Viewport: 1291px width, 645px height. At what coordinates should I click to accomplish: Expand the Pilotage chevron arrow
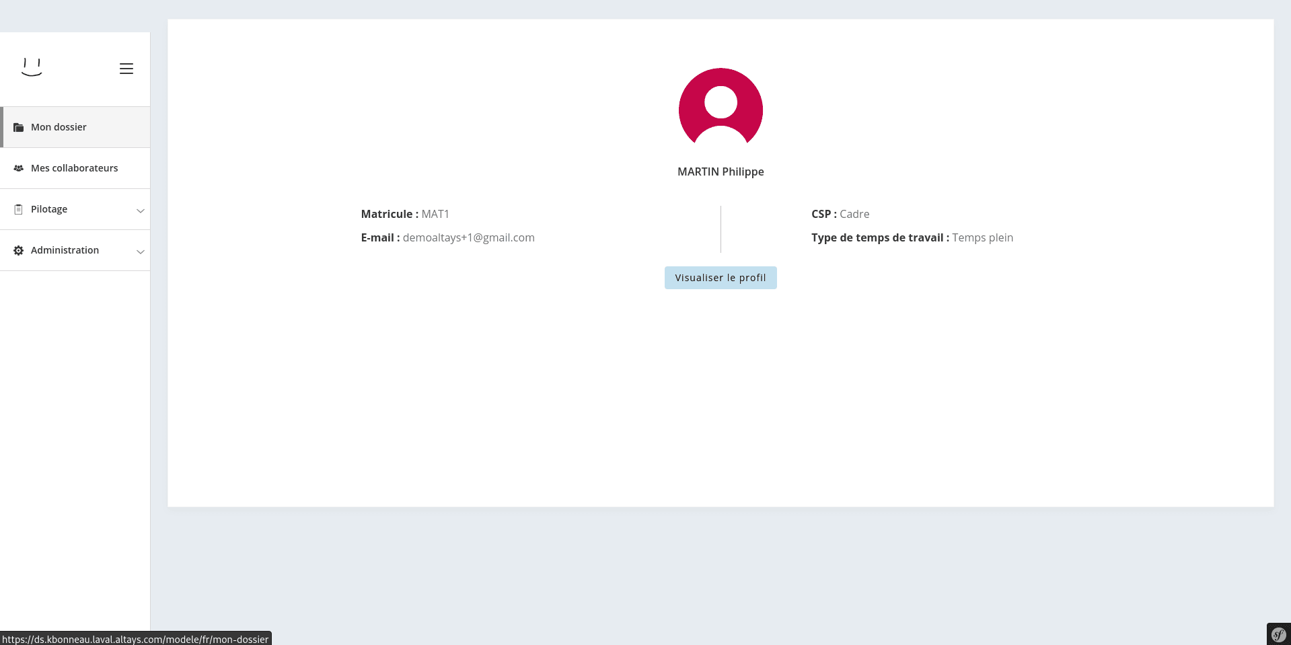click(141, 211)
